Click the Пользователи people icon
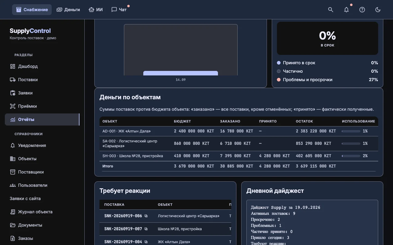 (13, 185)
